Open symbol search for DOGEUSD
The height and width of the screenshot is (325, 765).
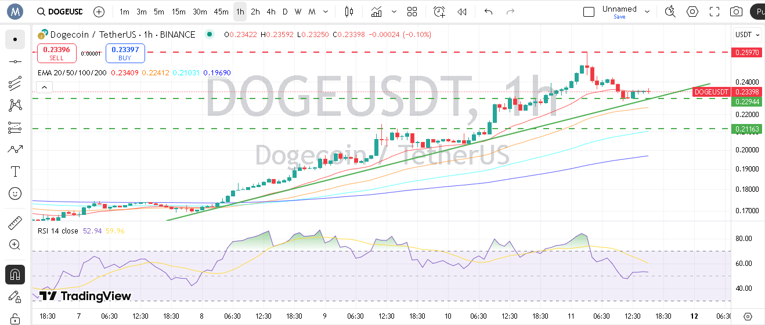point(59,12)
